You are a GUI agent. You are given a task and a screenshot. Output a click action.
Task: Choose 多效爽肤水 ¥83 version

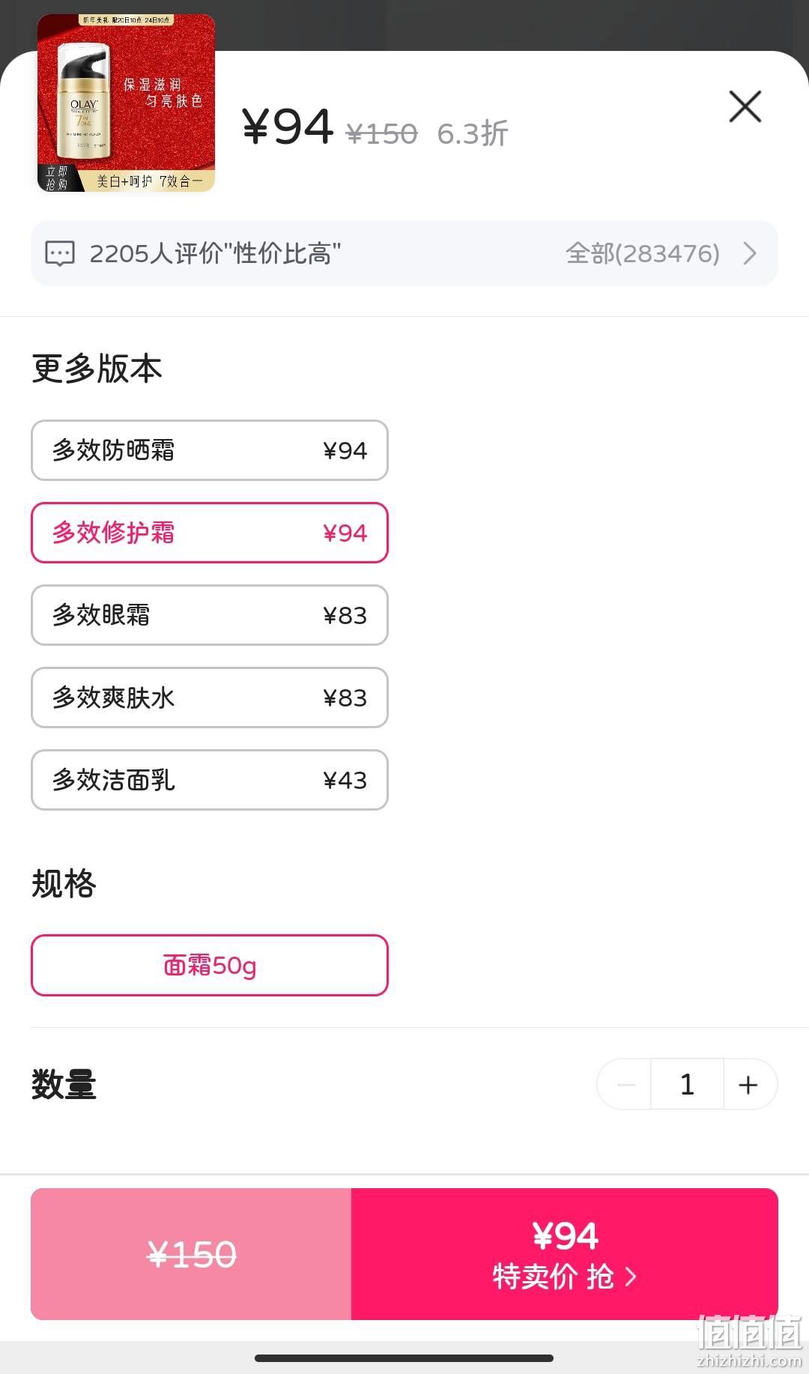tap(210, 697)
